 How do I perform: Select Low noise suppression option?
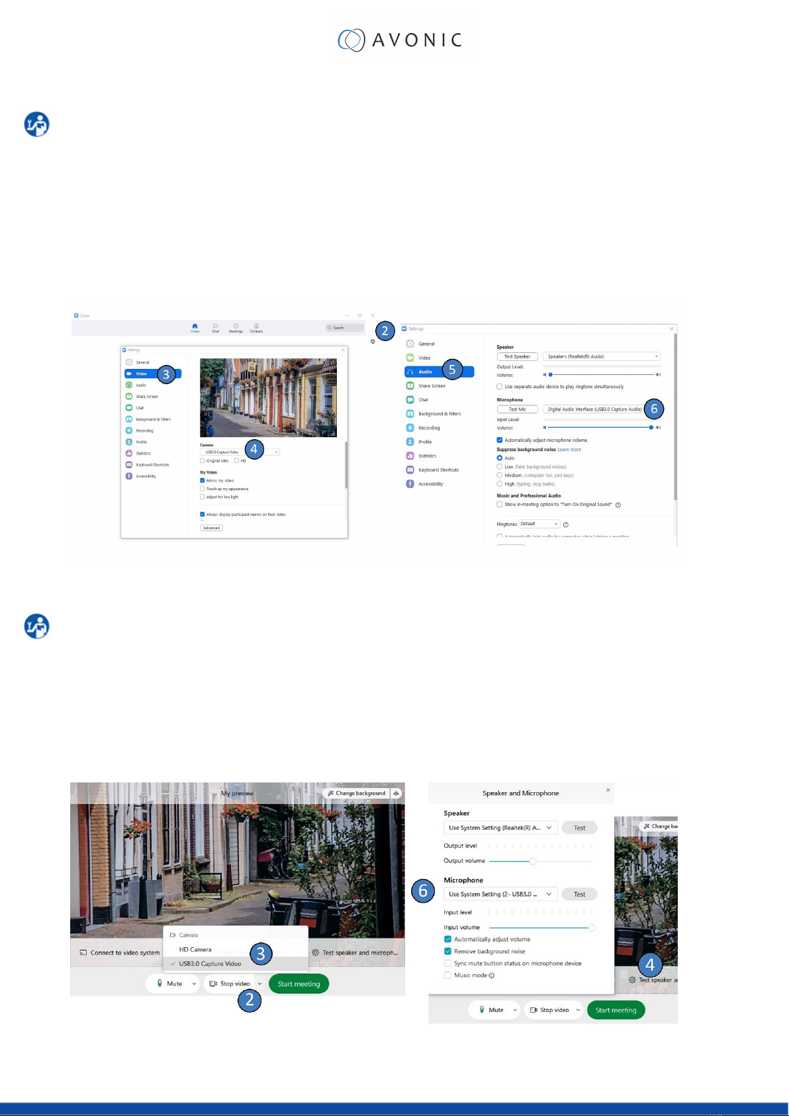(x=500, y=466)
